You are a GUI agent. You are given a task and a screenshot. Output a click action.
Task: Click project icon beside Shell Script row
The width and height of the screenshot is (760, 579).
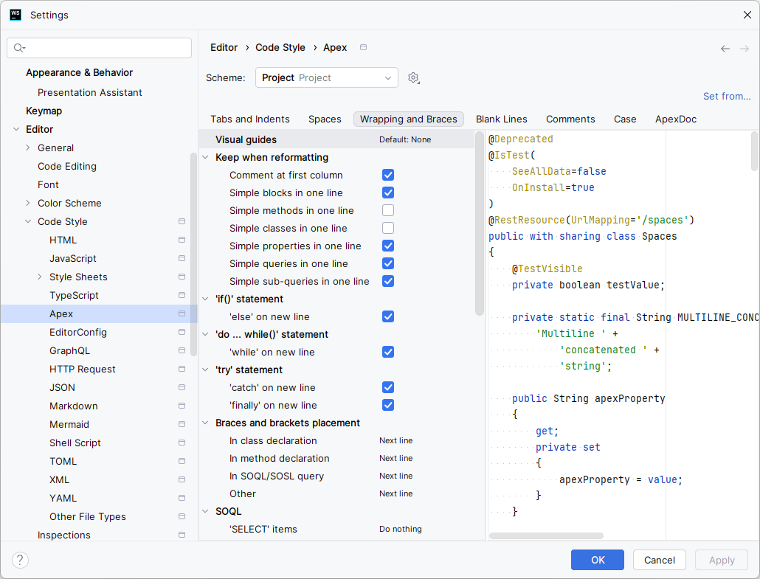click(x=182, y=443)
